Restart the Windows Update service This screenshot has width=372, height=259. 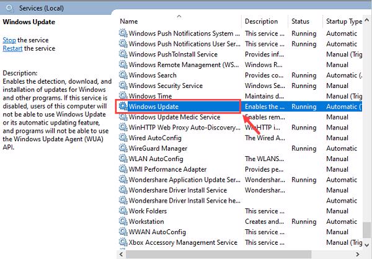point(12,48)
